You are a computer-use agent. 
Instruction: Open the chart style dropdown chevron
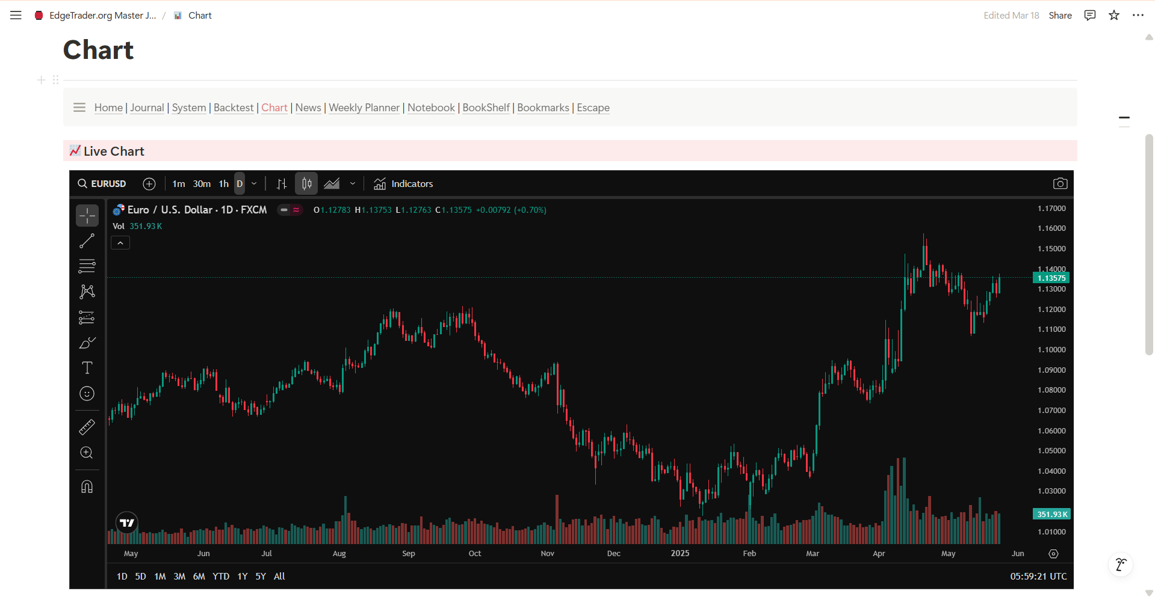point(353,183)
